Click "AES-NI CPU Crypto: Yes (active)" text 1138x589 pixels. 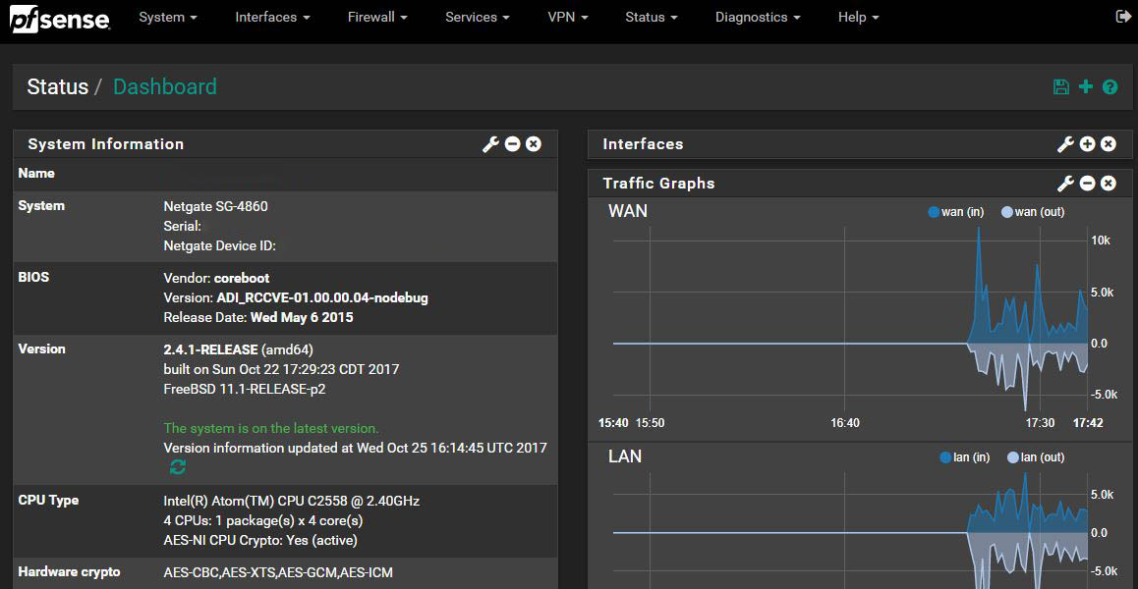click(260, 540)
